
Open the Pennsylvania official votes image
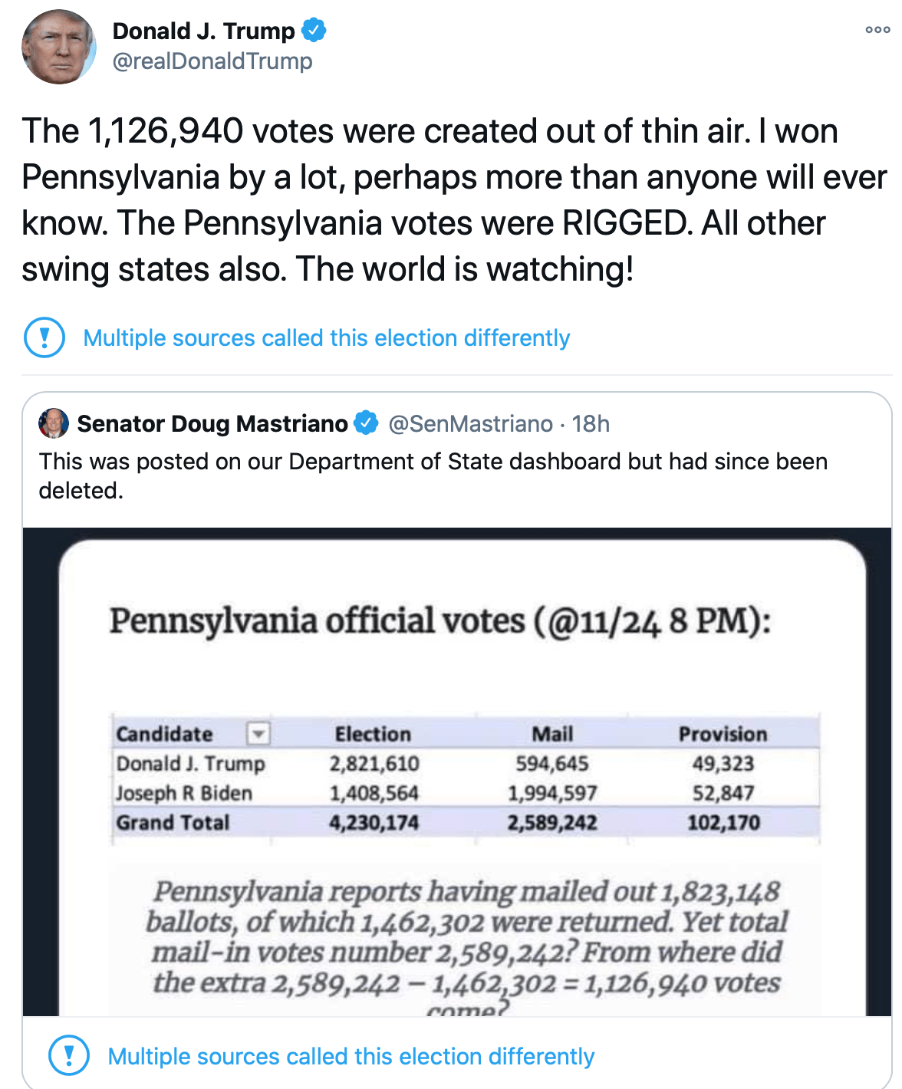pos(457,772)
